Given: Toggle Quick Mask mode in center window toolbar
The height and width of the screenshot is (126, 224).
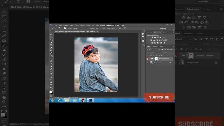Looking at the screenshot, I should pyautogui.click(x=51, y=96).
